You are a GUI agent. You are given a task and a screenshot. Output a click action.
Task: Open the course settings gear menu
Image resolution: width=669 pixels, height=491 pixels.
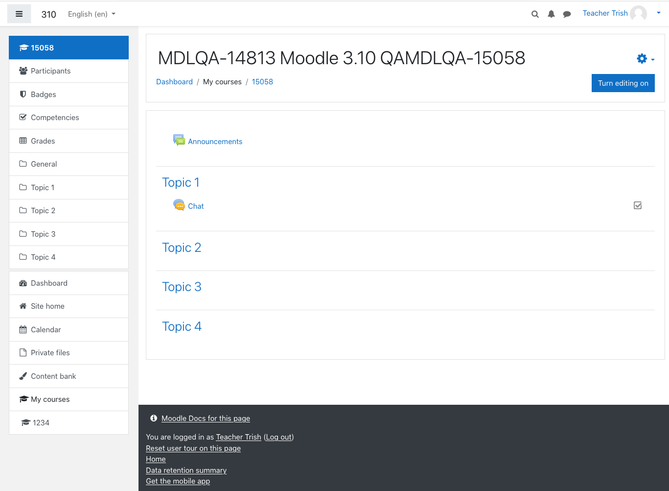tap(645, 59)
